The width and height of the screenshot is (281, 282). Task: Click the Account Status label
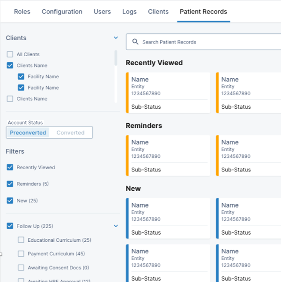click(25, 122)
